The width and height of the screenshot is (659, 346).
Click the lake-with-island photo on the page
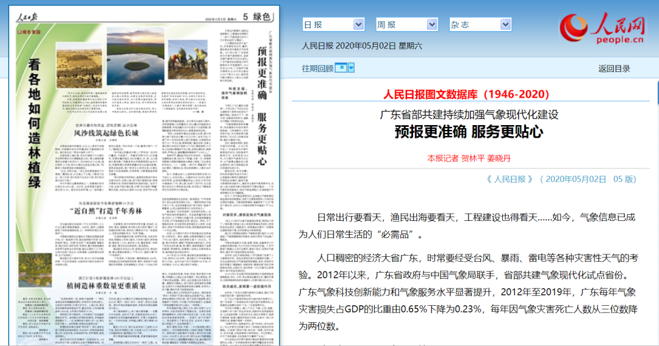tap(135, 56)
